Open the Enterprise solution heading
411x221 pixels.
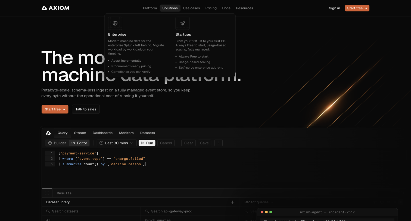117,34
